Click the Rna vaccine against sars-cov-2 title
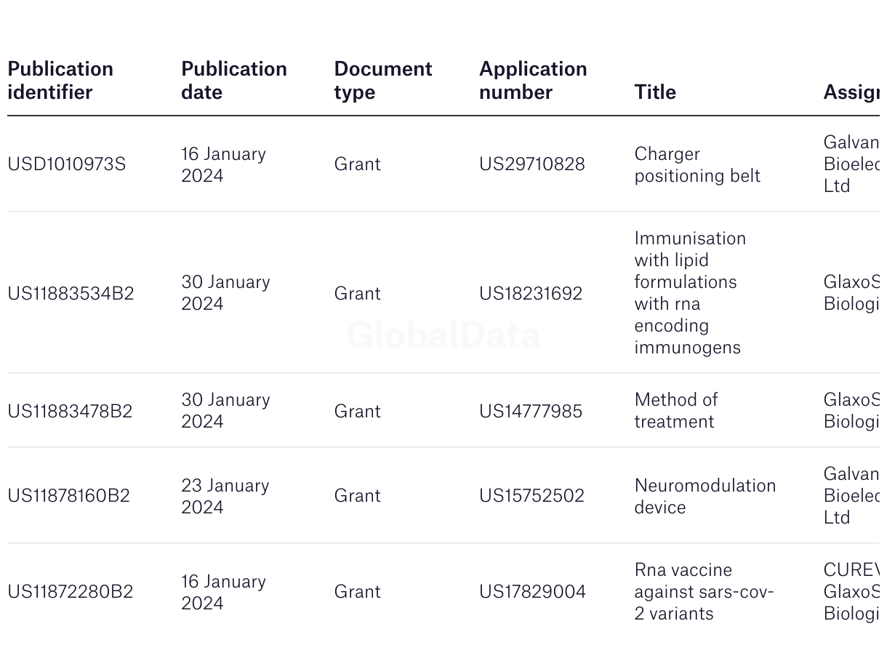The width and height of the screenshot is (887, 669). click(x=703, y=592)
